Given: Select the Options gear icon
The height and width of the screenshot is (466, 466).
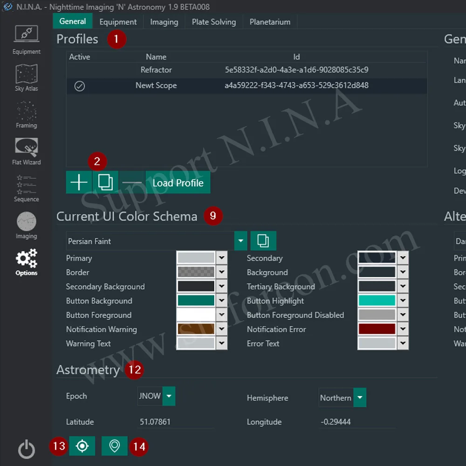Looking at the screenshot, I should 27,262.
